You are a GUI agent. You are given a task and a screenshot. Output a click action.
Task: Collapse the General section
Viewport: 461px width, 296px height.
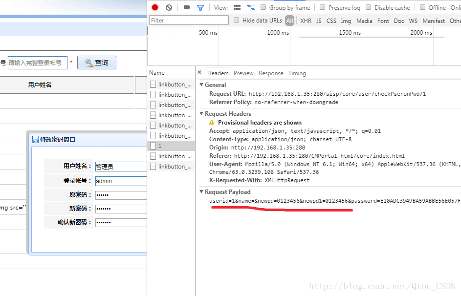[x=201, y=85]
